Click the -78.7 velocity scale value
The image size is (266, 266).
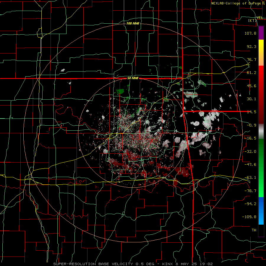click(250, 191)
